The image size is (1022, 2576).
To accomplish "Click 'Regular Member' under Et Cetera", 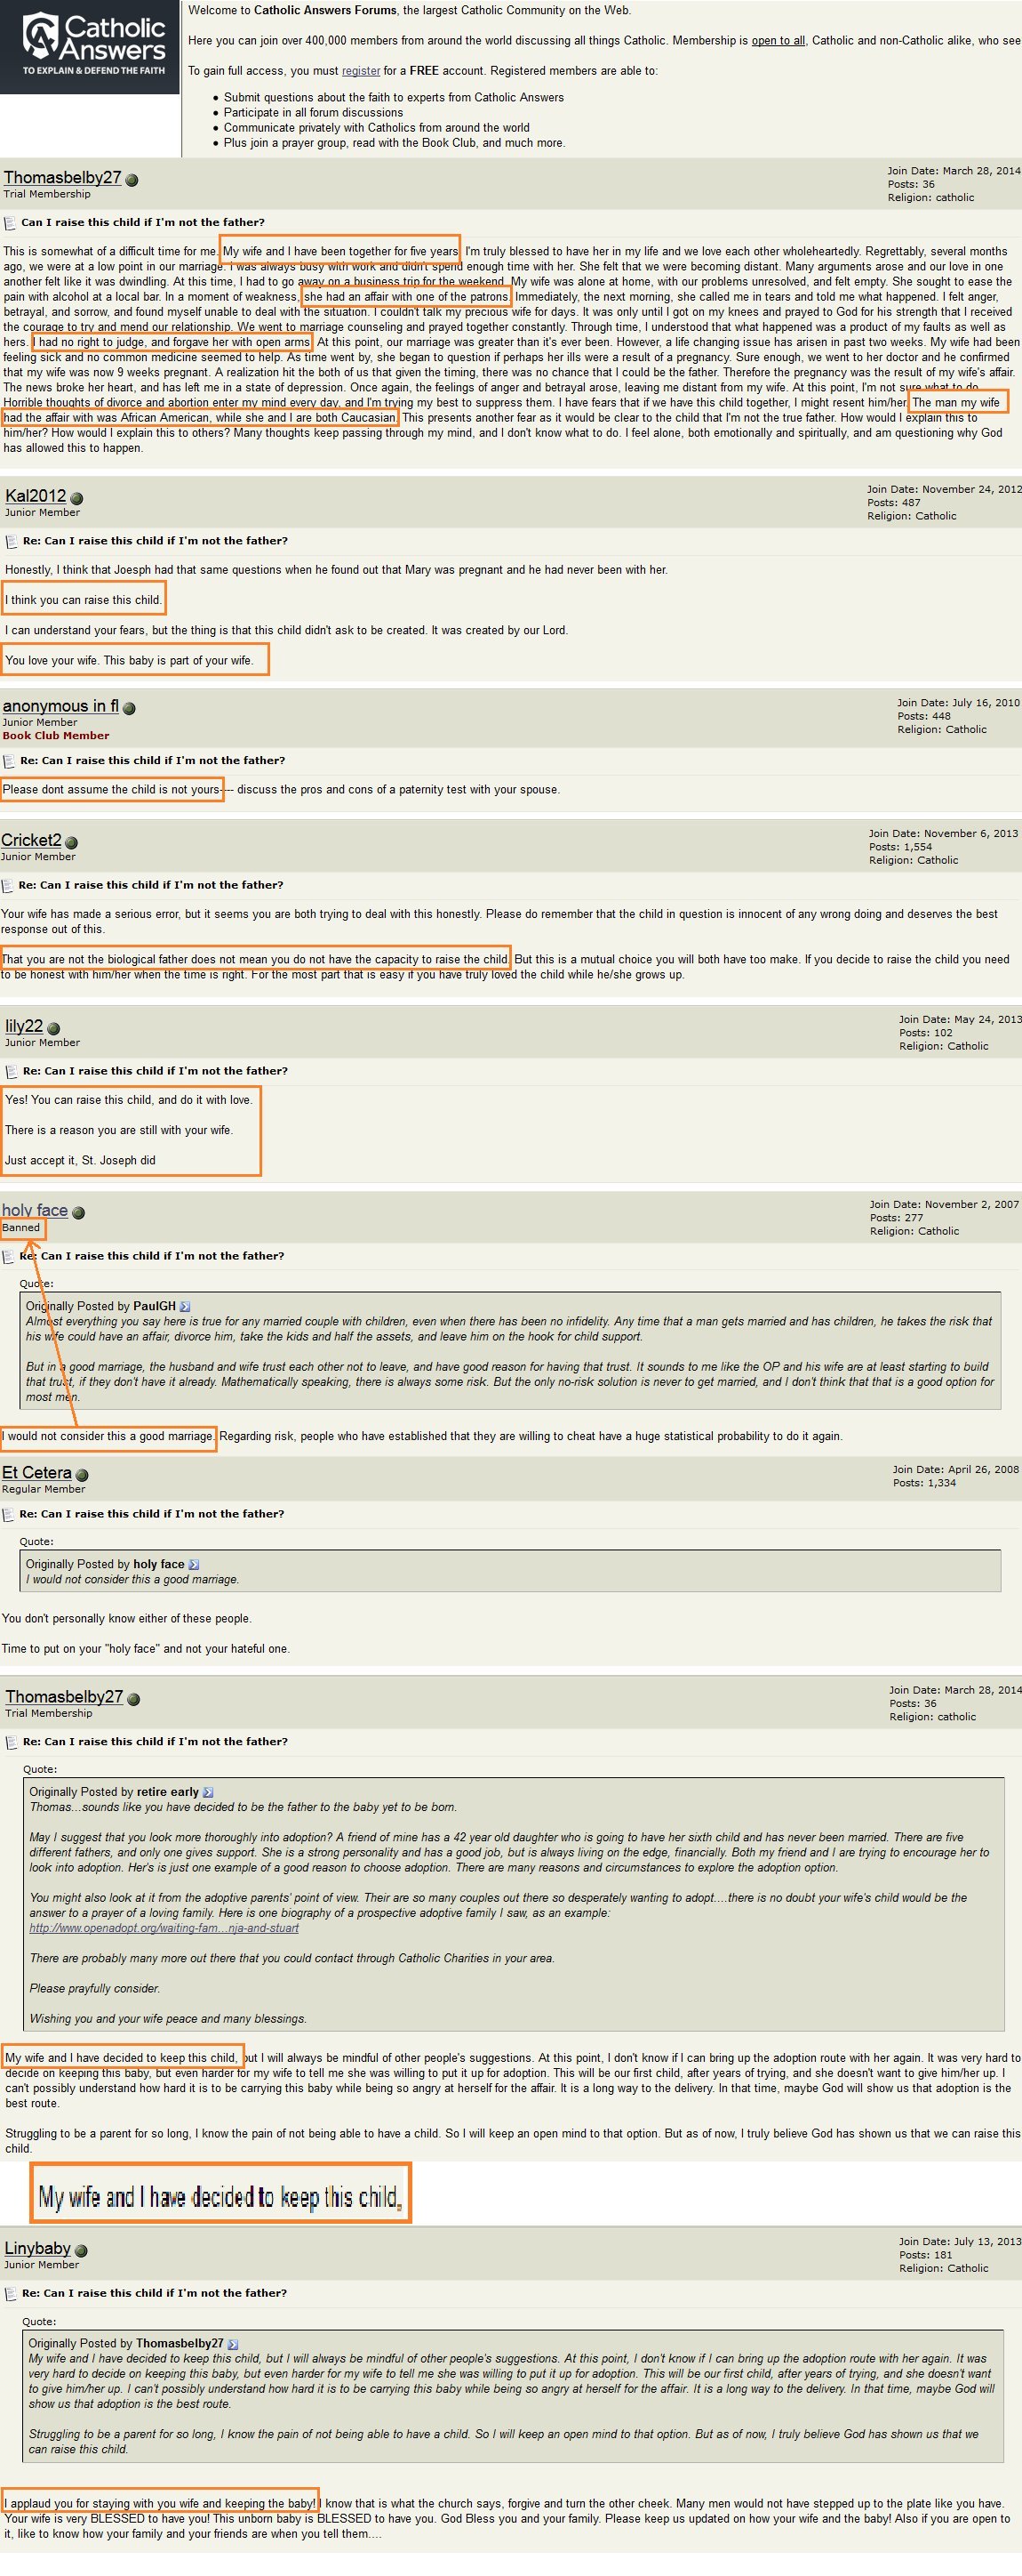I will click(x=44, y=1489).
